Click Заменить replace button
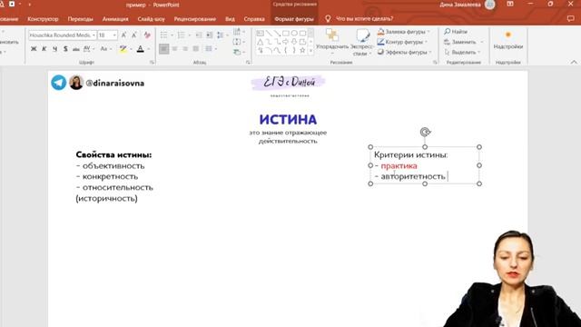The width and height of the screenshot is (581, 327). 464,42
